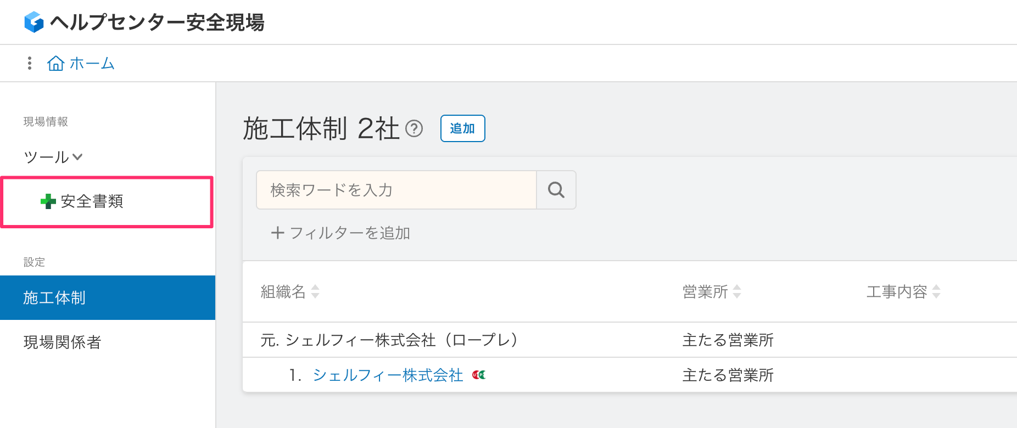Click the 検索ワードを入力 search field
The height and width of the screenshot is (428, 1017).
(x=396, y=190)
